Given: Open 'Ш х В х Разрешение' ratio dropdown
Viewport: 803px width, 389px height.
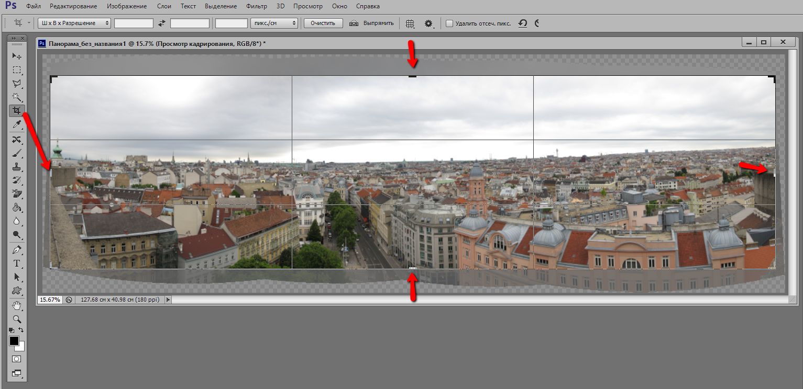Looking at the screenshot, I should click(x=74, y=23).
